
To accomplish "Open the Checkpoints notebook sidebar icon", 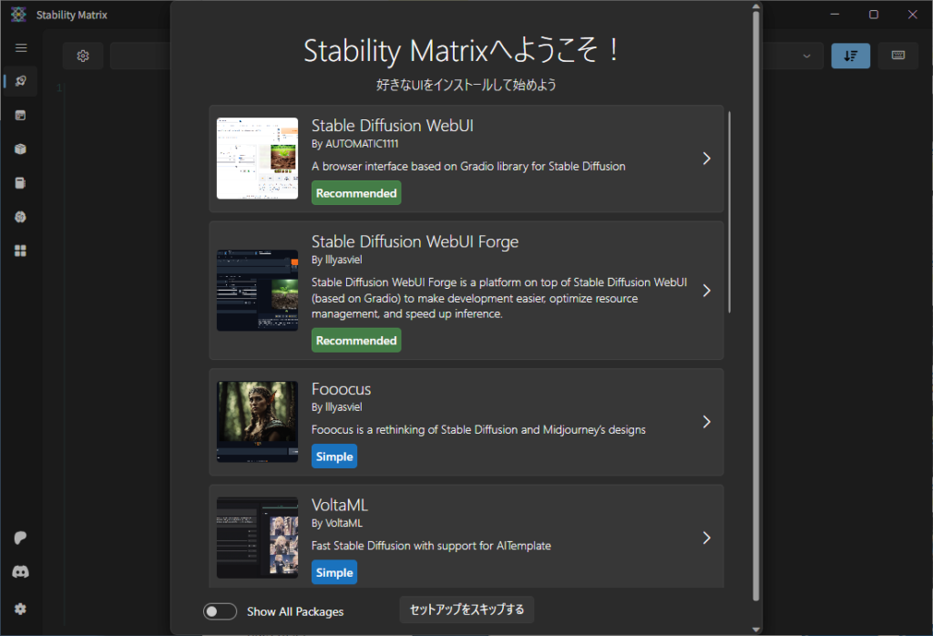I will [x=21, y=182].
